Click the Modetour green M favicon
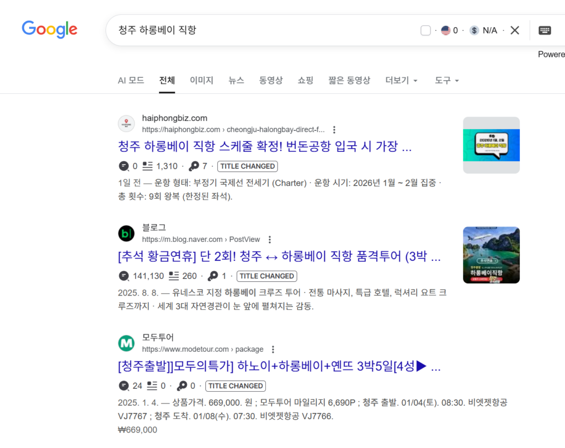Screen dimensions: 565x448 click(x=126, y=343)
